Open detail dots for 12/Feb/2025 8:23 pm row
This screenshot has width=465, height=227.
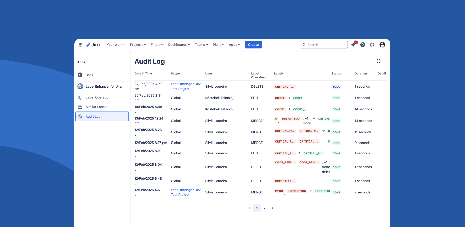[382, 133]
